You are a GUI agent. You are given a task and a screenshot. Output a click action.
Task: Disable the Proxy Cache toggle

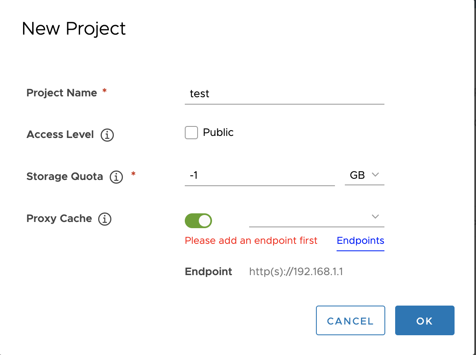[198, 221]
